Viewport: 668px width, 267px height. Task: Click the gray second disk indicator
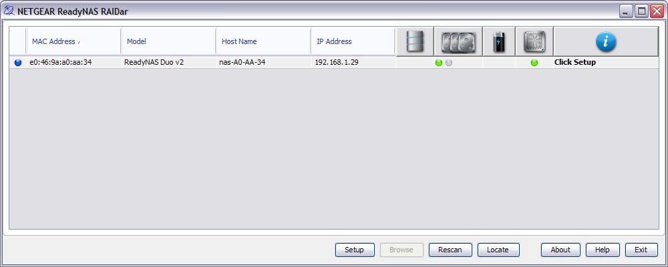[x=449, y=63]
